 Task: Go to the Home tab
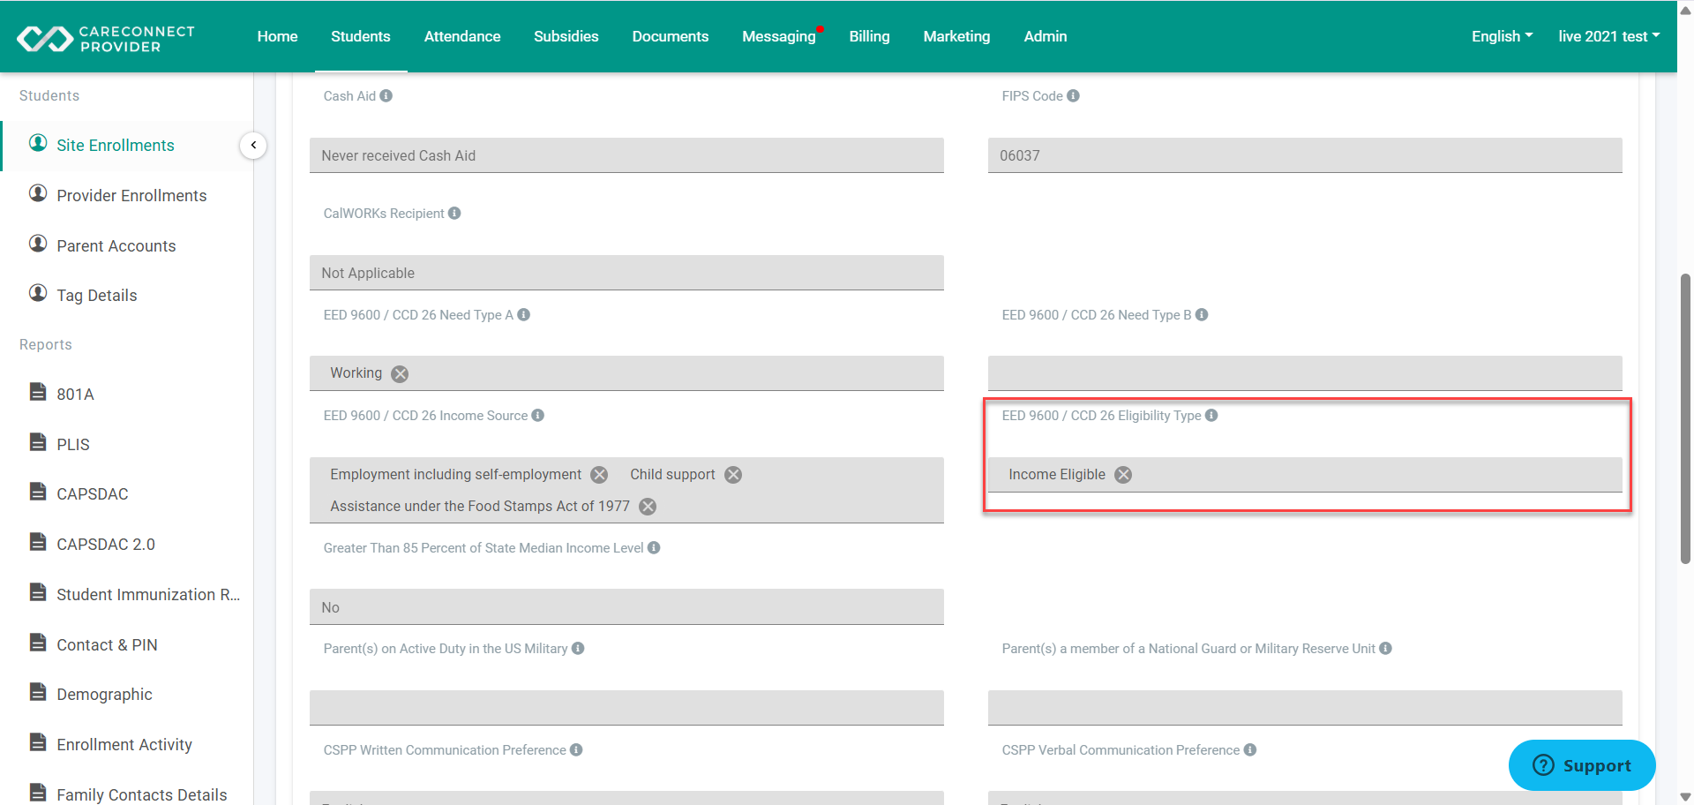277,36
